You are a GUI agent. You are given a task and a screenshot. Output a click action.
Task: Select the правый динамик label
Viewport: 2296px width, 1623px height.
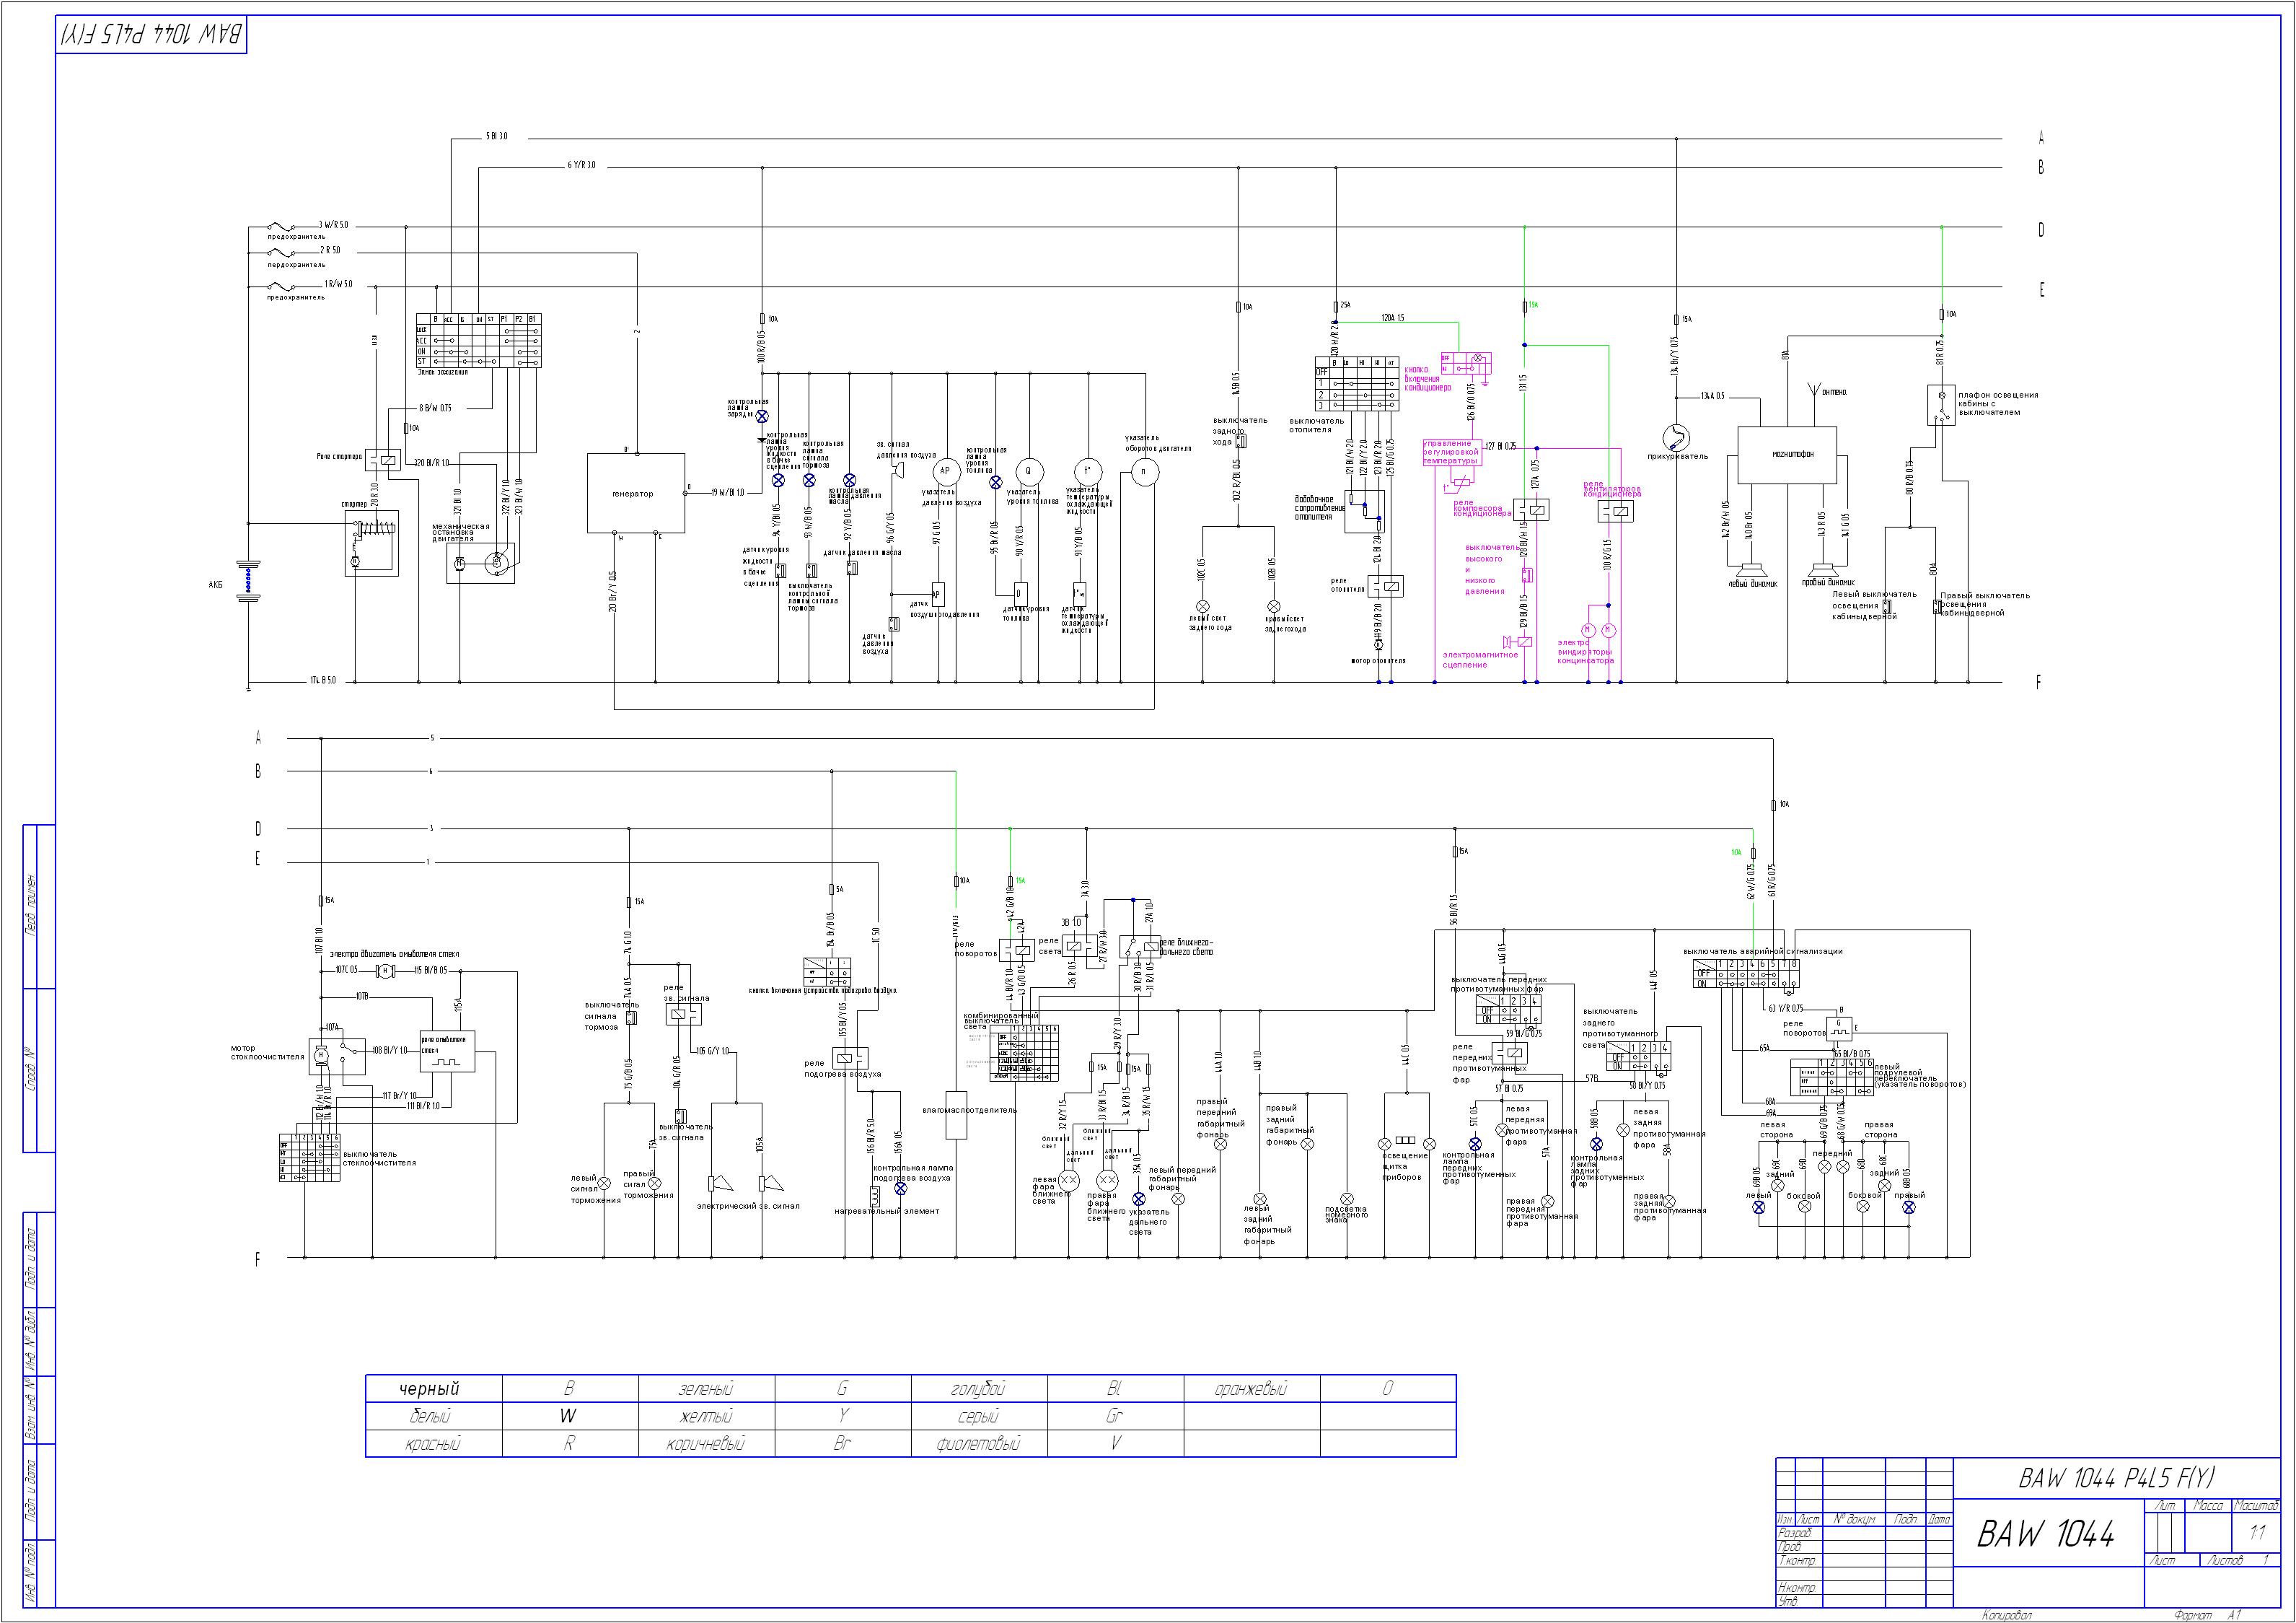click(x=1828, y=582)
